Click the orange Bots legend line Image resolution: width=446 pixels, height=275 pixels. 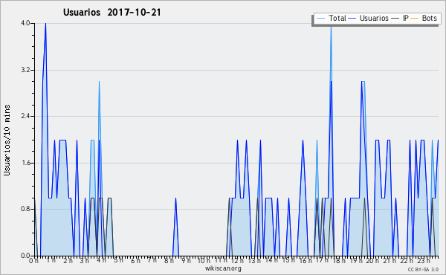pos(415,19)
